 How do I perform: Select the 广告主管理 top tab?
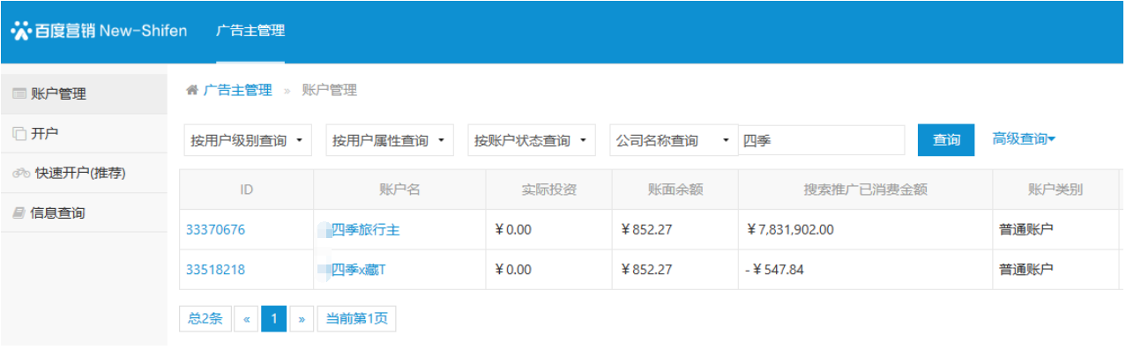[x=250, y=31]
